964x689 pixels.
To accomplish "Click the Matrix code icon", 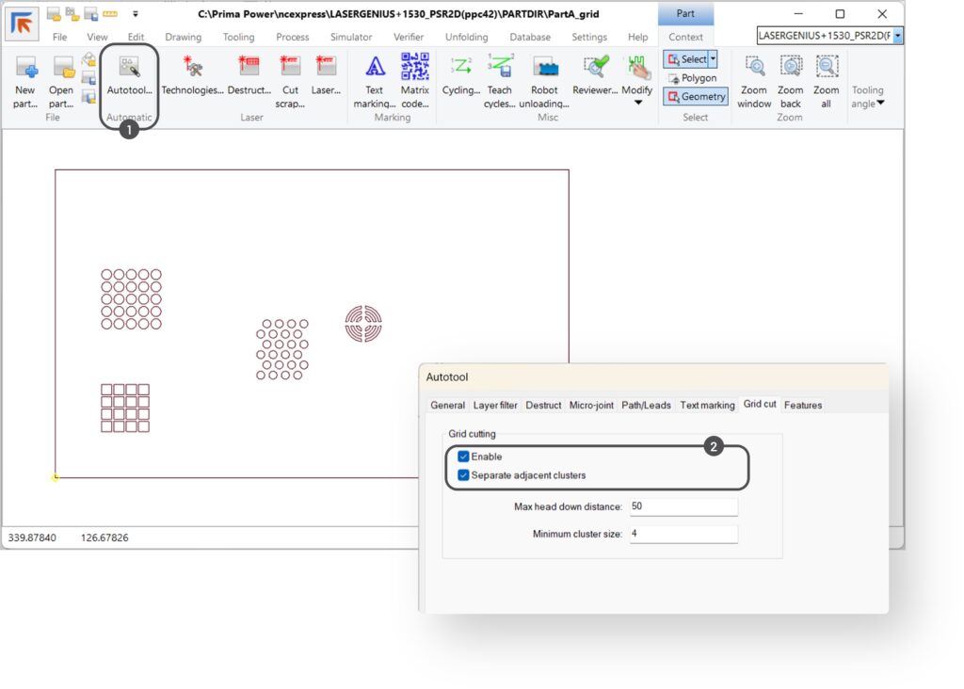I will pyautogui.click(x=414, y=70).
